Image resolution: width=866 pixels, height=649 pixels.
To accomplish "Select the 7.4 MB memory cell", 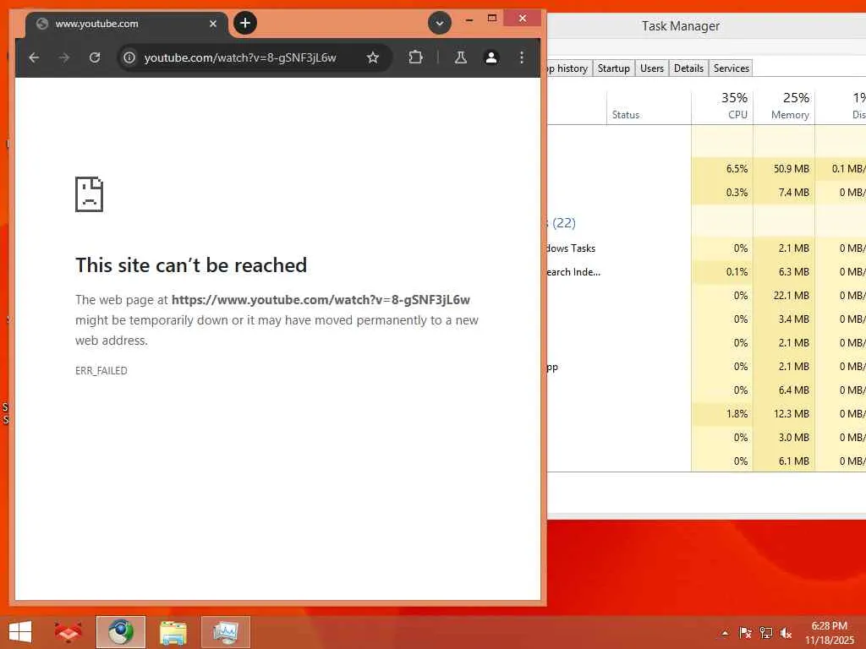I will (784, 193).
